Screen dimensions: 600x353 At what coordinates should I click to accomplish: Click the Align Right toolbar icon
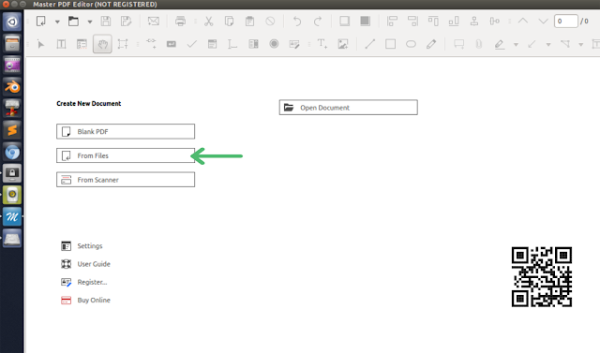412,21
